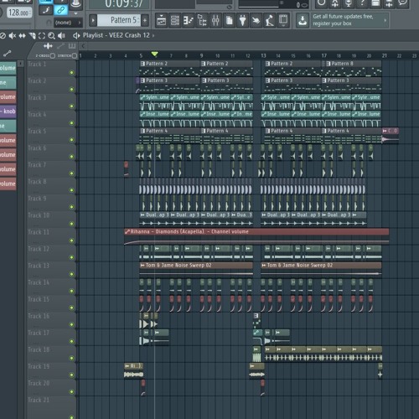Open the touch controller figure icon
Viewport: 419px width, 419px height.
[270, 20]
